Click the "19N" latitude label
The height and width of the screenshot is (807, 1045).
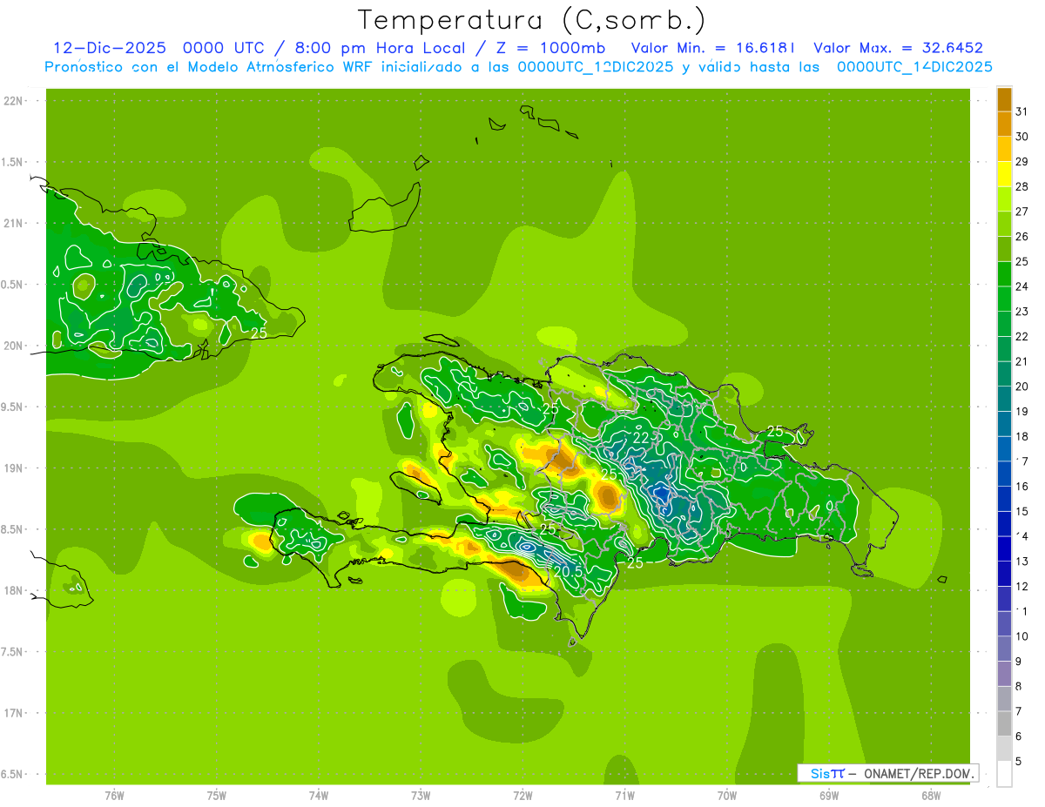(13, 468)
